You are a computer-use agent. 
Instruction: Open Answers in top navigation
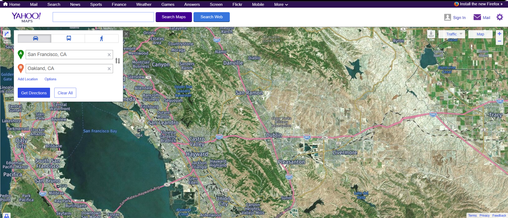[192, 4]
